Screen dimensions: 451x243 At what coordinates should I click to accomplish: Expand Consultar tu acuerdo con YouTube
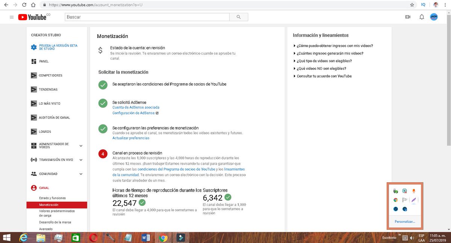322,76
